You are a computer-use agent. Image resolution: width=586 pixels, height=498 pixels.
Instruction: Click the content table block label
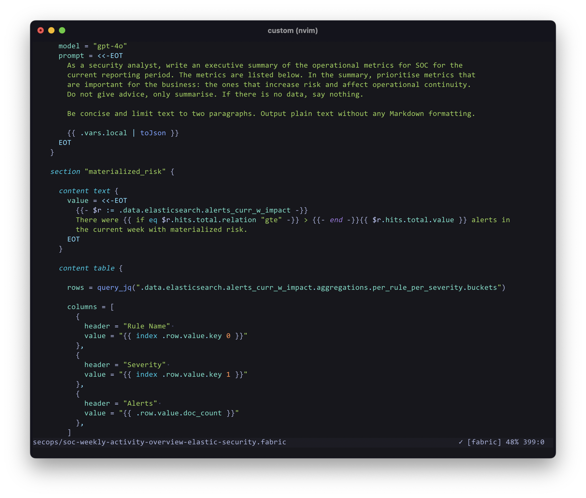click(87, 268)
